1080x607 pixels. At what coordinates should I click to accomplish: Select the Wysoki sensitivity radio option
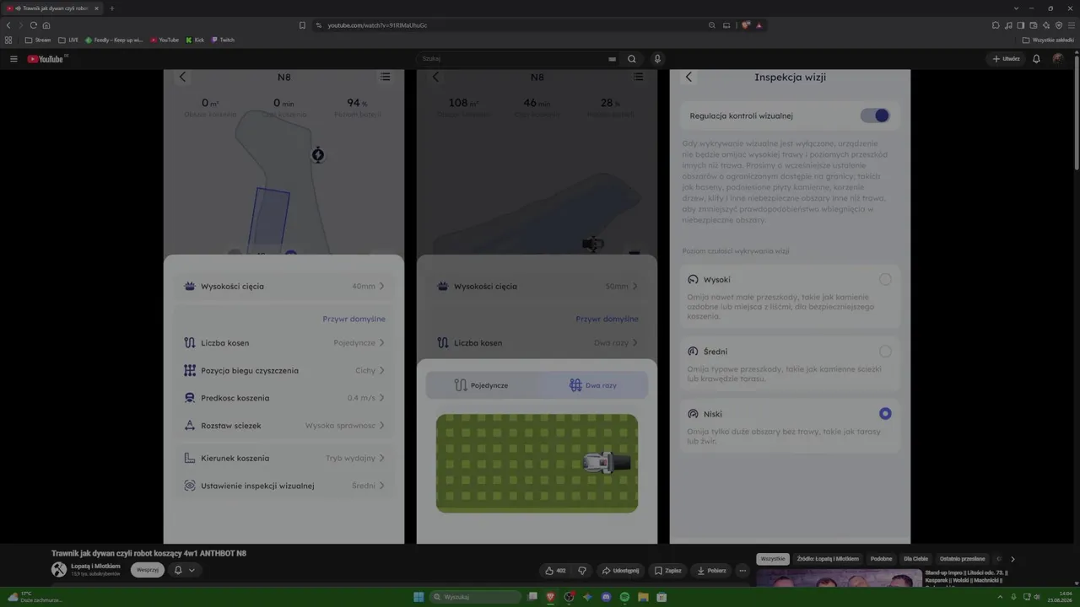(x=885, y=279)
